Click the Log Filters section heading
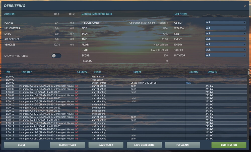Viewport: 251px width, 152px height. (181, 14)
